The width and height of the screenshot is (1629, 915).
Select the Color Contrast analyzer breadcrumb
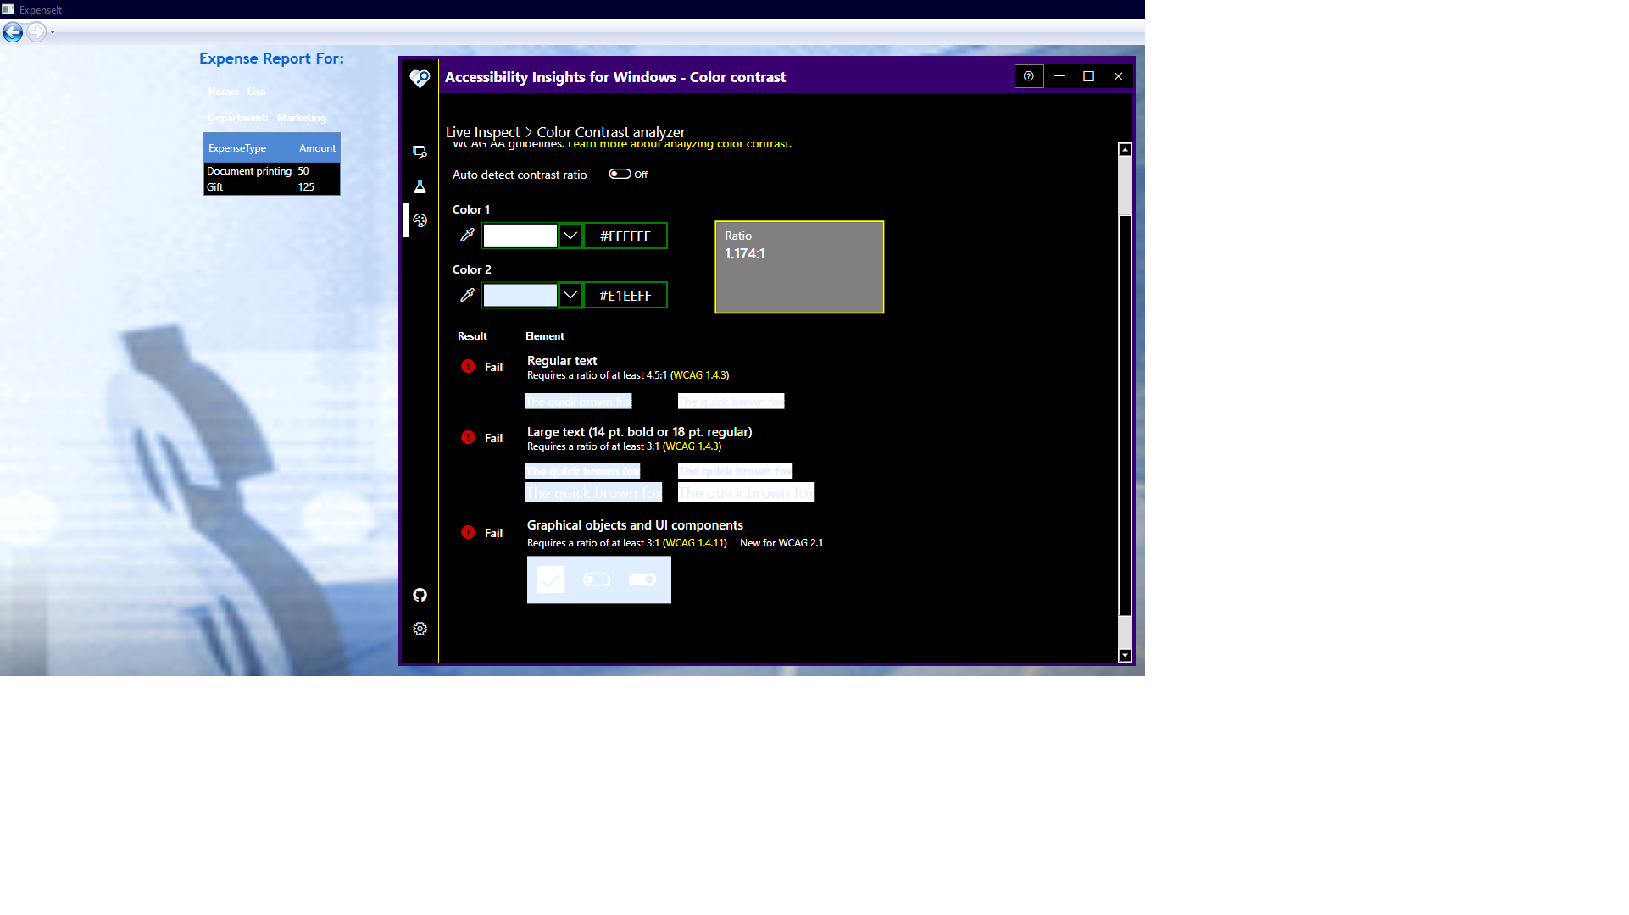610,132
